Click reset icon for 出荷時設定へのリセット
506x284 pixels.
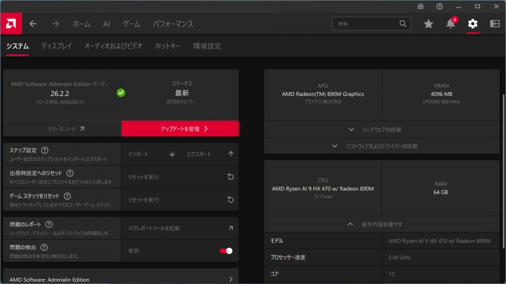pos(230,177)
